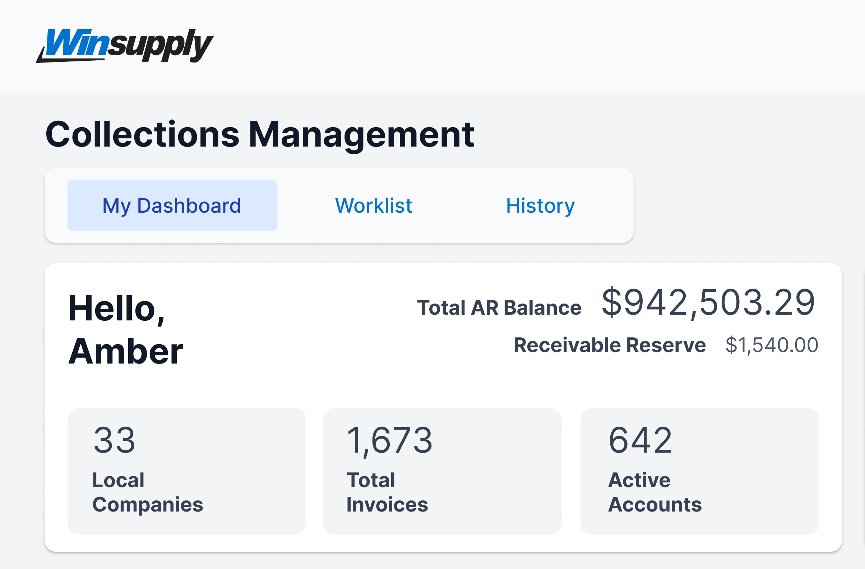The height and width of the screenshot is (569, 865).
Task: Open the Worklist tab
Action: pos(373,205)
